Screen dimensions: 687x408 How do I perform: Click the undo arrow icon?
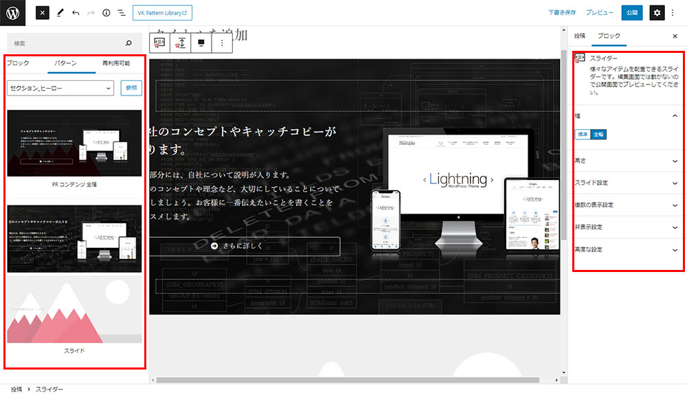[78, 12]
